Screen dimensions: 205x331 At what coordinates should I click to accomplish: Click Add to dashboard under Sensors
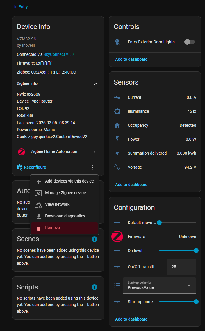(x=131, y=185)
